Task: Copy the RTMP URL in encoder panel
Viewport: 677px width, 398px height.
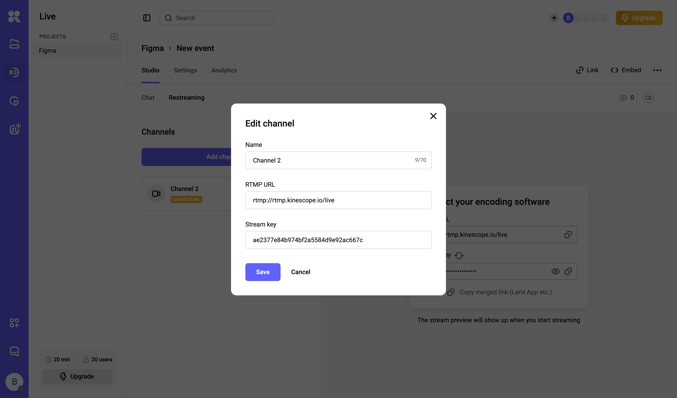Action: pos(568,235)
